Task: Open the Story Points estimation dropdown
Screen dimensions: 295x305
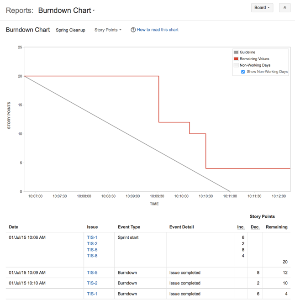Action: [108, 30]
